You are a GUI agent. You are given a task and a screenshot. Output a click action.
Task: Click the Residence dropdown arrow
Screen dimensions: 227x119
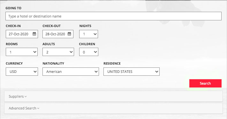point(156,72)
